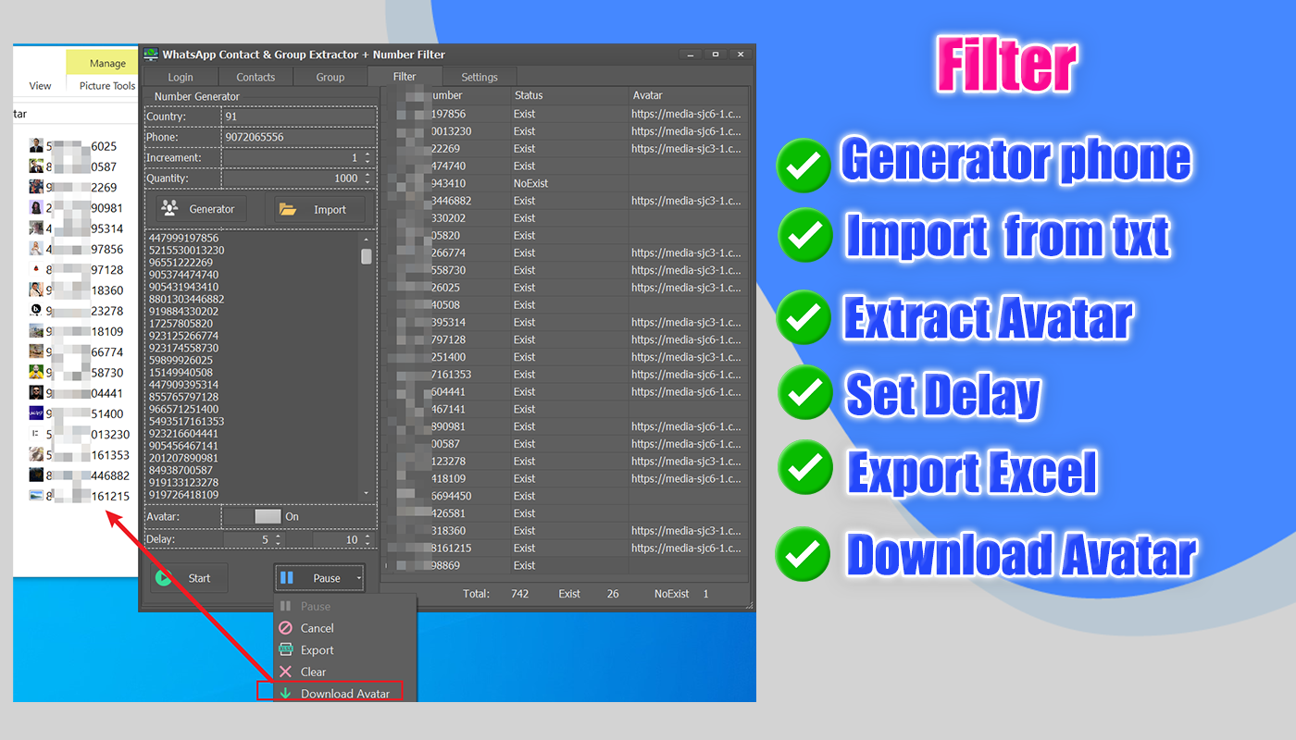
Task: Select the Filter tab
Action: pos(405,76)
